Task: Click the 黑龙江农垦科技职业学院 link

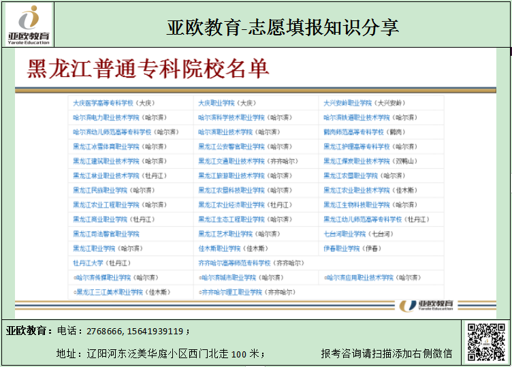Action: (x=231, y=191)
